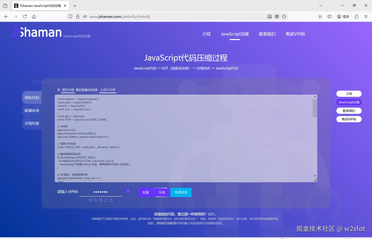Click the site security padlock icon
Screen dimensions: 372x239
coord(78,17)
